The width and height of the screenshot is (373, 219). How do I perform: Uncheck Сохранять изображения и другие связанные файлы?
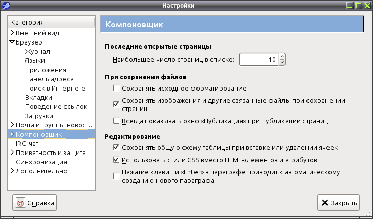(x=116, y=104)
